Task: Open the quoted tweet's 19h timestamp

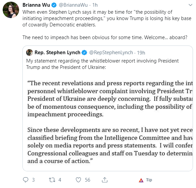Action: [141, 53]
